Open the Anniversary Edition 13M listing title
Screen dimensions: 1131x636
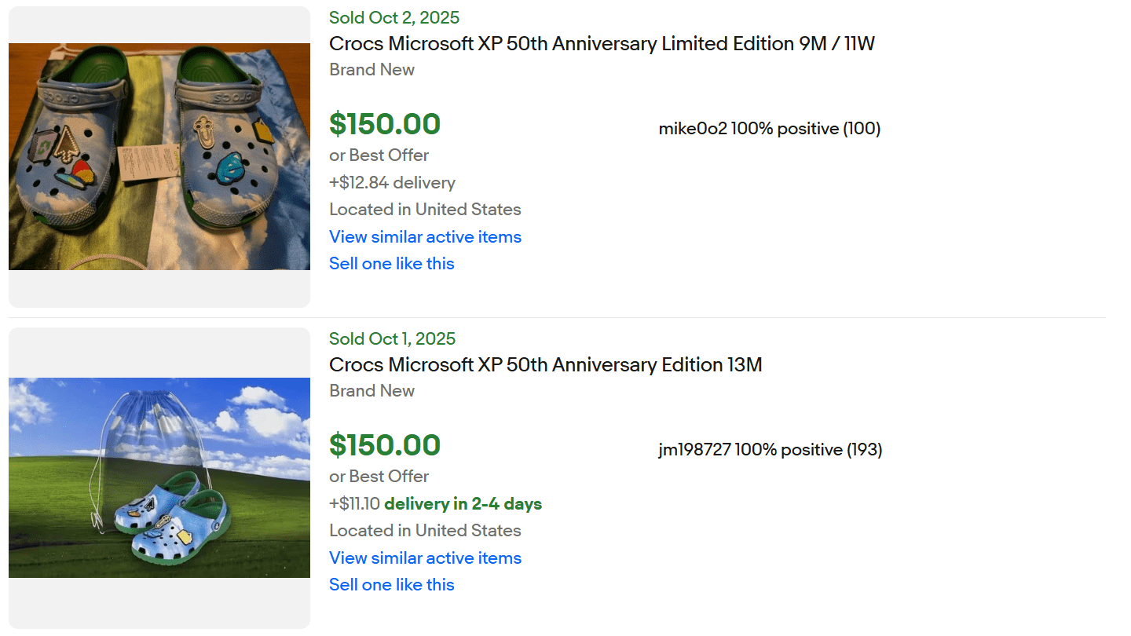(545, 365)
